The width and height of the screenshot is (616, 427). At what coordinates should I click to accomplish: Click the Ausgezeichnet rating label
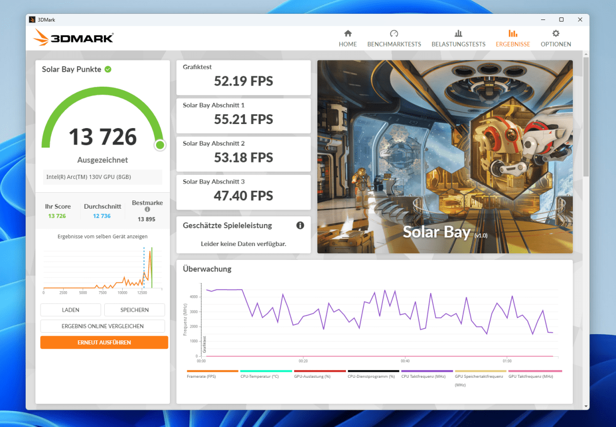[x=103, y=160]
